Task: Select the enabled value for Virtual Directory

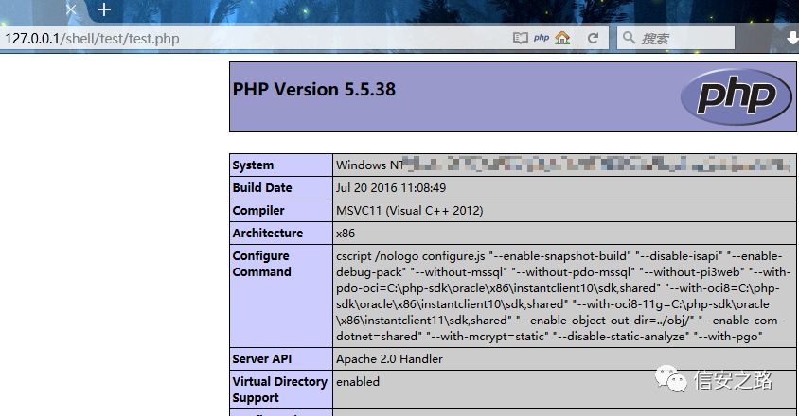Action: coord(358,381)
